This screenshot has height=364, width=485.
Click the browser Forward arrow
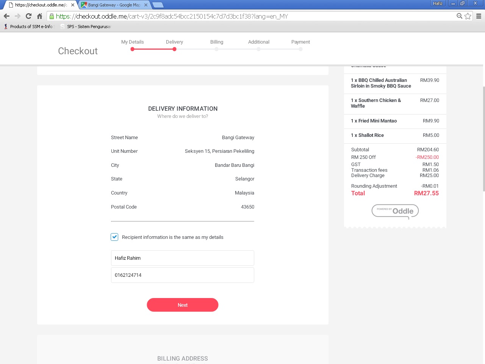pyautogui.click(x=17, y=16)
